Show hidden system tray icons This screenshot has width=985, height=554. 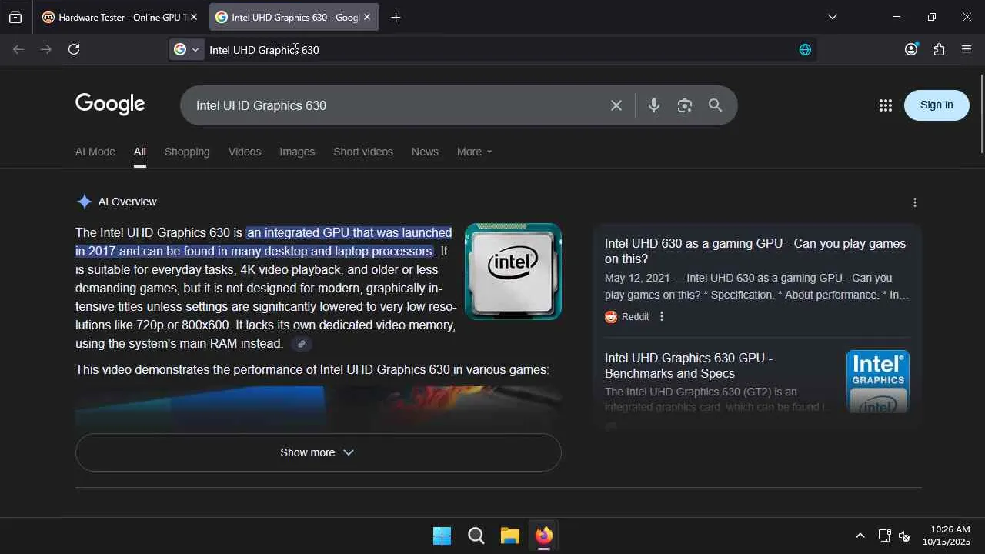(860, 536)
